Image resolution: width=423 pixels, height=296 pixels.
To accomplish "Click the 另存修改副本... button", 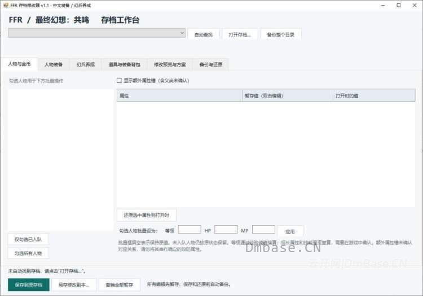I will pos(74,285).
